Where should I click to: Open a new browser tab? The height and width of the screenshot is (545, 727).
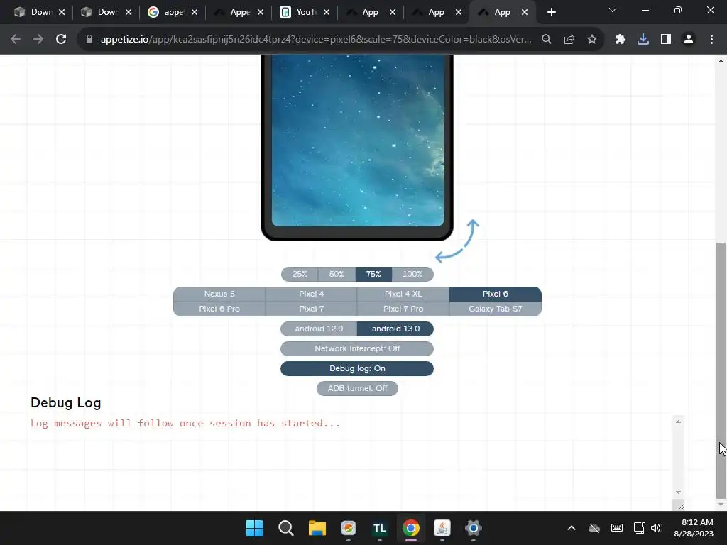551,12
